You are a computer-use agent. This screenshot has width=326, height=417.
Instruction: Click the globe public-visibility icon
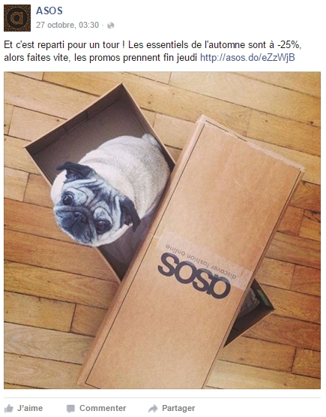coord(111,26)
